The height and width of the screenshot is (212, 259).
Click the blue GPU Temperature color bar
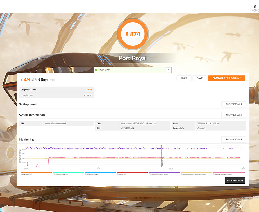pyautogui.click(x=100, y=172)
